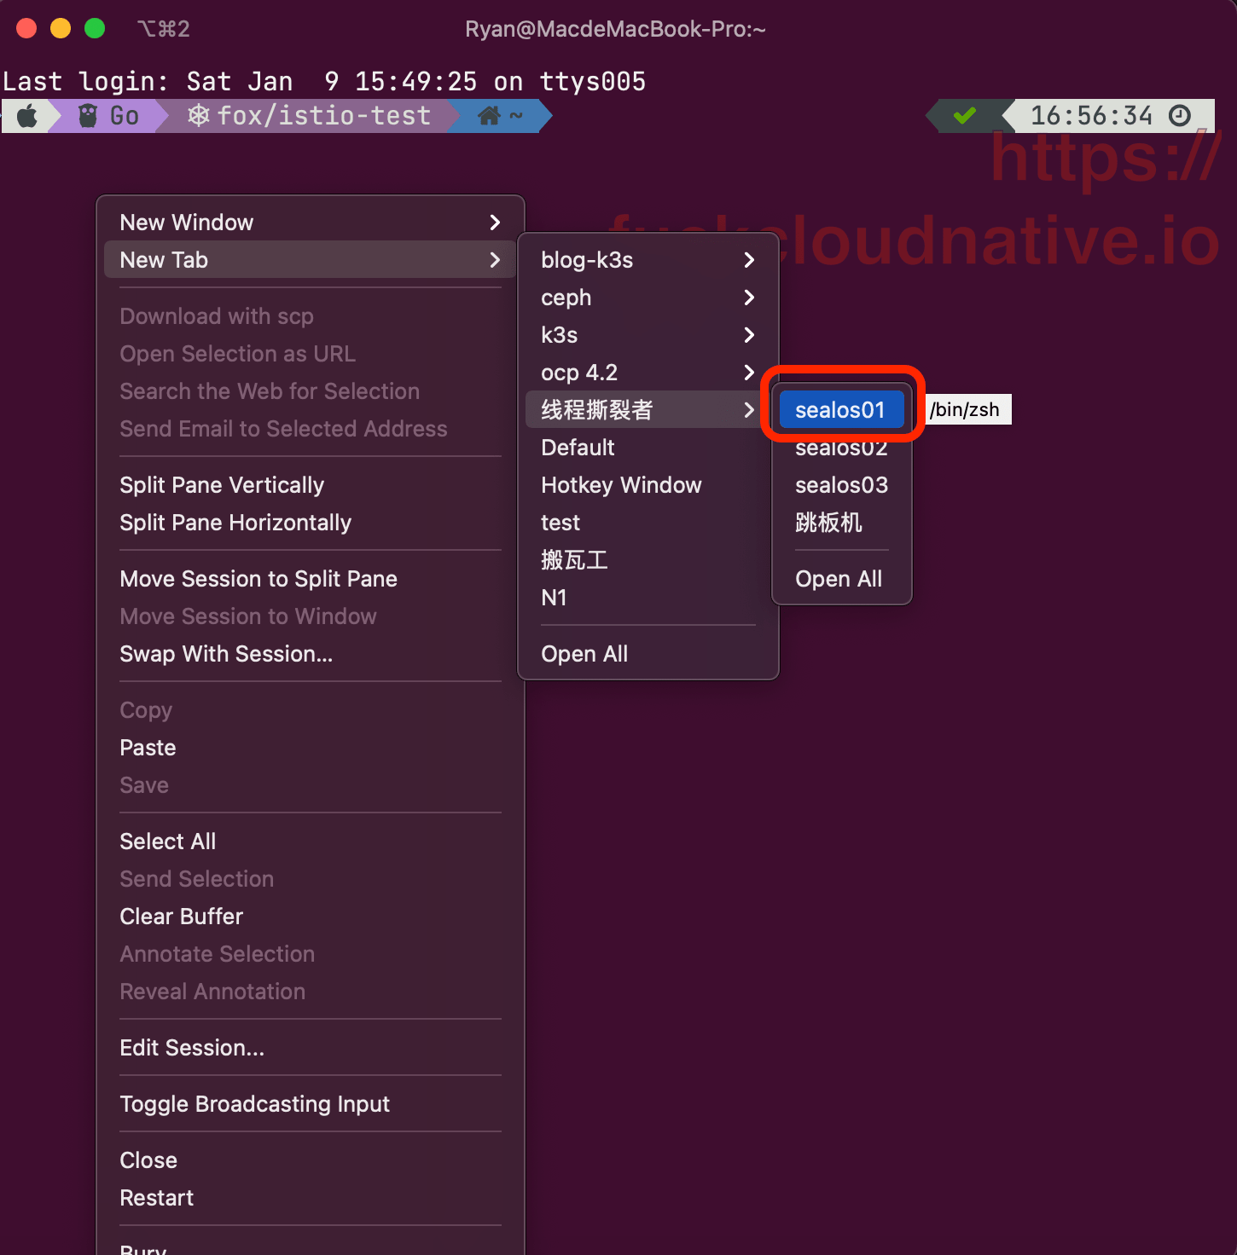
Task: Choose Move Session to Split Pane
Action: point(311,579)
